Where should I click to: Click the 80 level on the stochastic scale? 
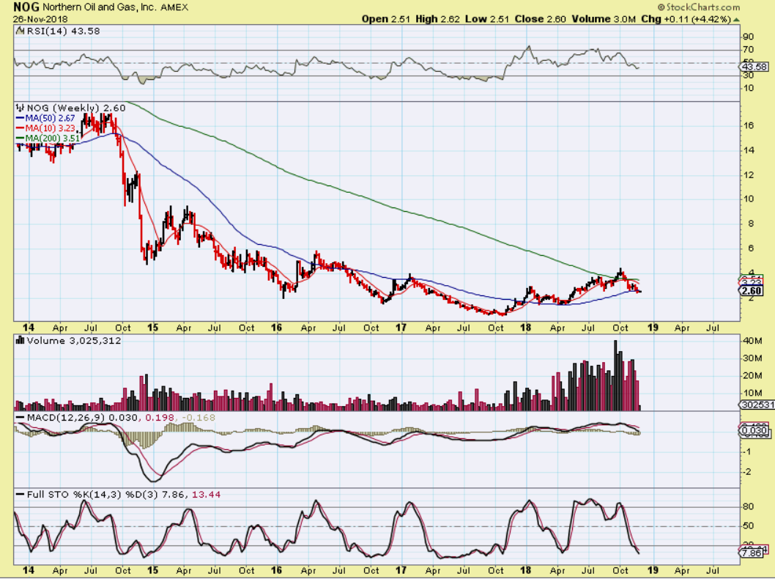click(x=748, y=507)
